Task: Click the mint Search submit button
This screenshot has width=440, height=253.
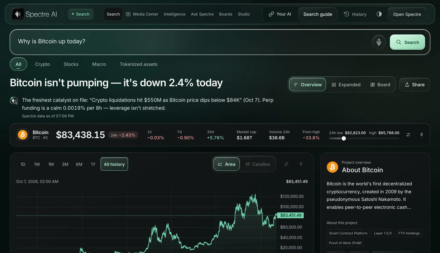Action: pos(407,42)
